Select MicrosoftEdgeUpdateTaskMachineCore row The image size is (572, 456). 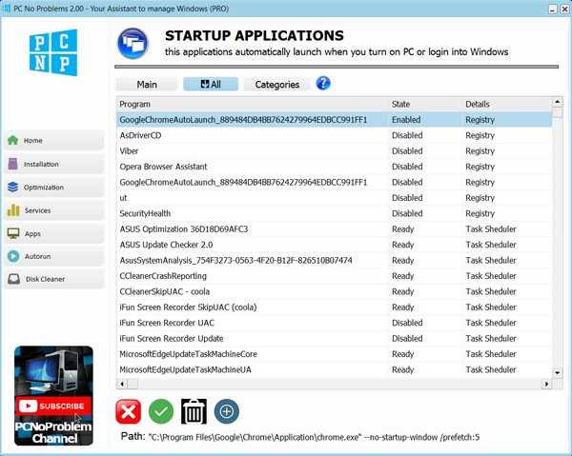(335, 354)
